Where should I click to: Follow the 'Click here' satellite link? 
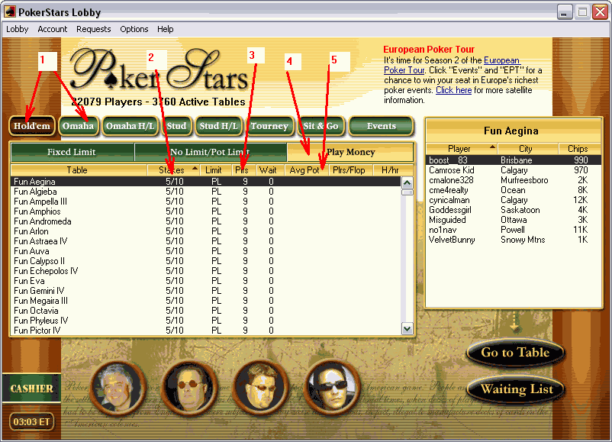(453, 90)
